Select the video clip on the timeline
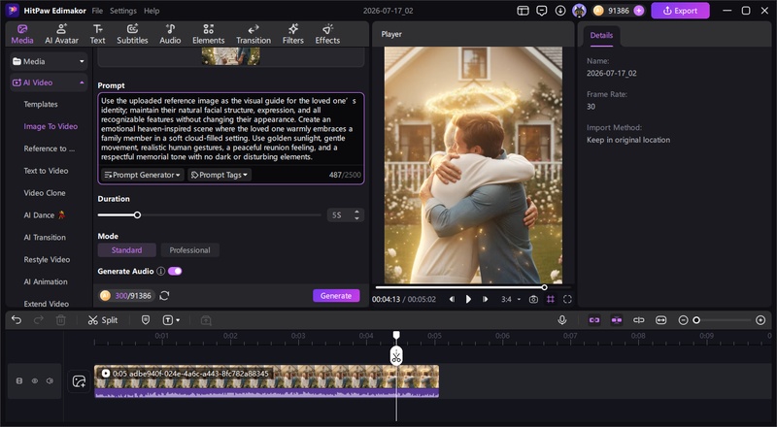 pyautogui.click(x=266, y=381)
